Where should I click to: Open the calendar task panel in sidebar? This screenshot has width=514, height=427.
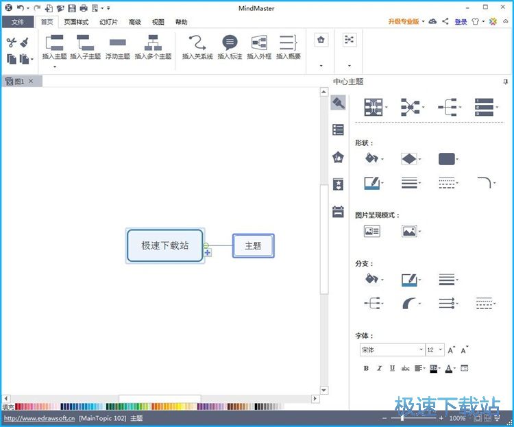point(338,212)
